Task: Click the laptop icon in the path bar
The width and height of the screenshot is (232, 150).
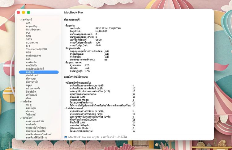Action: pos(66,137)
